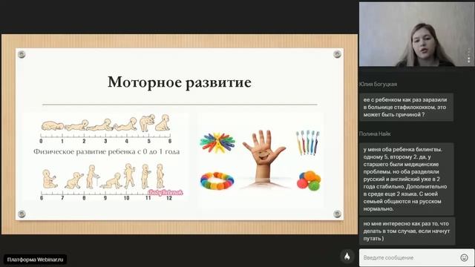
Task: Click the colorful clothespins image
Action: 217,142
